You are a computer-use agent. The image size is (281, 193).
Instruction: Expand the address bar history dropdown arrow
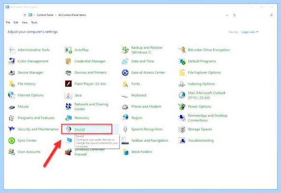[x=227, y=15]
